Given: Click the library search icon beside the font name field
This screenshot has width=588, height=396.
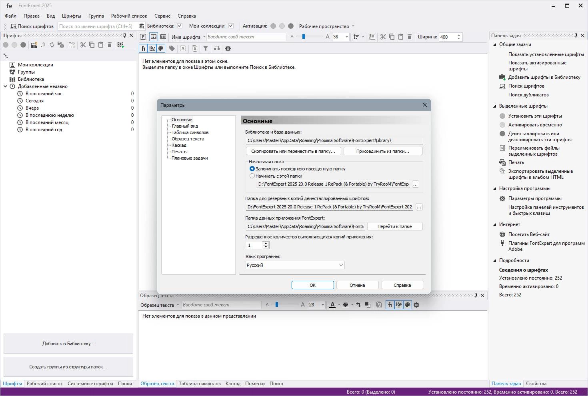Looking at the screenshot, I should click(x=142, y=26).
